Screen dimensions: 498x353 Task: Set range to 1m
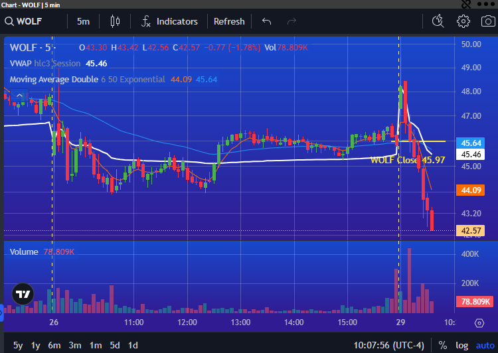click(x=96, y=345)
